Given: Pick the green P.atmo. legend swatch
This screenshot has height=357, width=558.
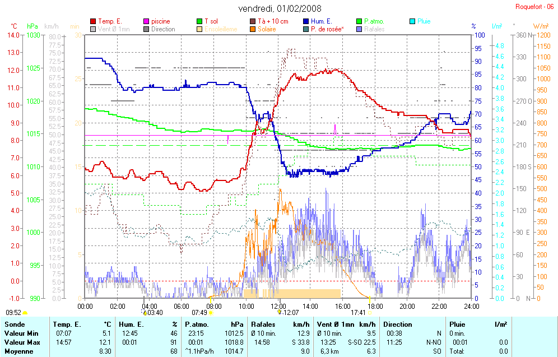Looking at the screenshot, I should point(359,21).
